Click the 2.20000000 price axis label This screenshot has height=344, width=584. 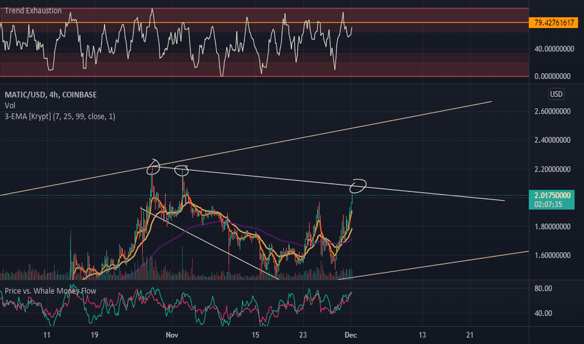552,169
